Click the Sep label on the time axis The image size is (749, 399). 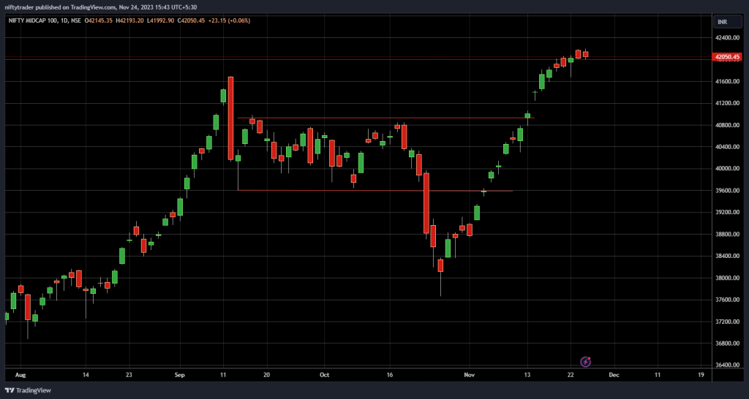tap(180, 375)
